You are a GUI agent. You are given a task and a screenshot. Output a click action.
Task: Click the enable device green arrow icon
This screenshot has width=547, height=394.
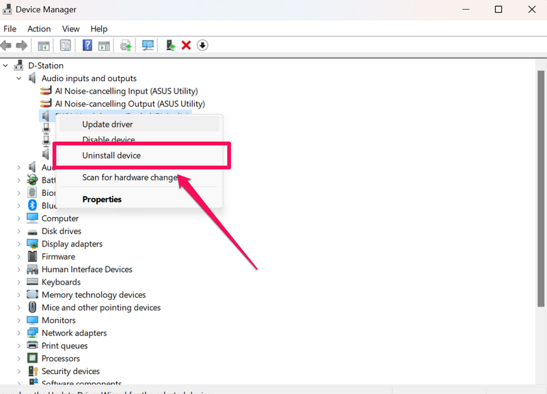170,46
